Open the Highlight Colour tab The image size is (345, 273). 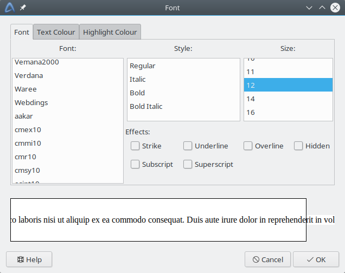110,32
